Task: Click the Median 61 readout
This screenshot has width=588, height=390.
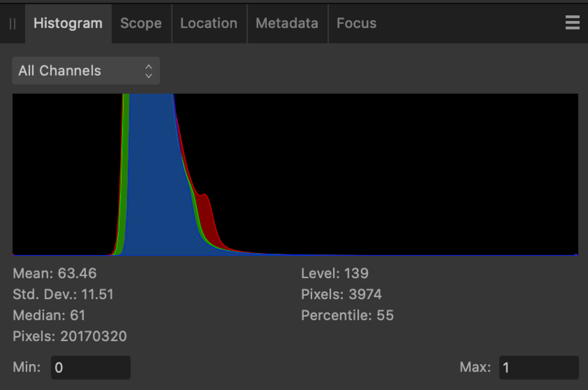Action: [49, 315]
